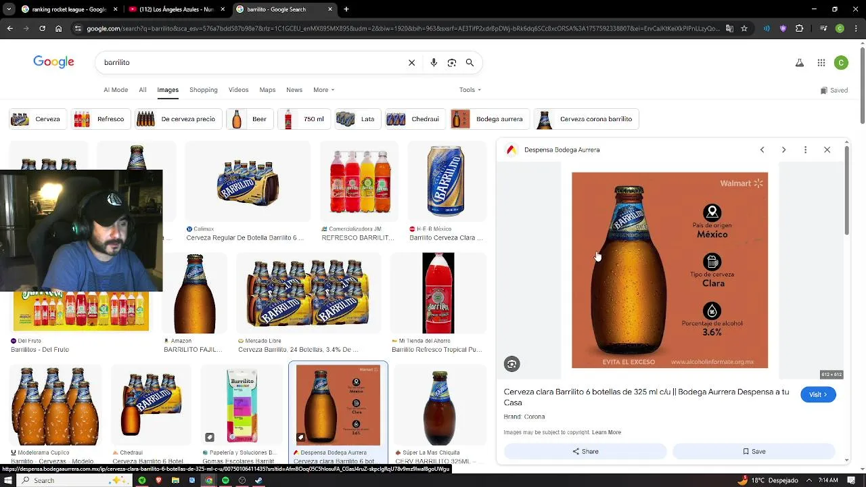Click the browser address bar
Screen dimensions: 866x487
pos(403,28)
